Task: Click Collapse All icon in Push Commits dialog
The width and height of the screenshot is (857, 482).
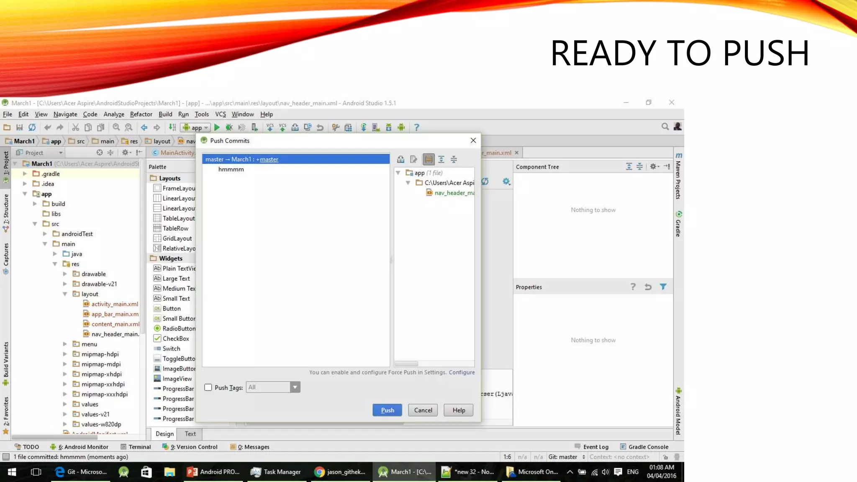Action: click(454, 159)
